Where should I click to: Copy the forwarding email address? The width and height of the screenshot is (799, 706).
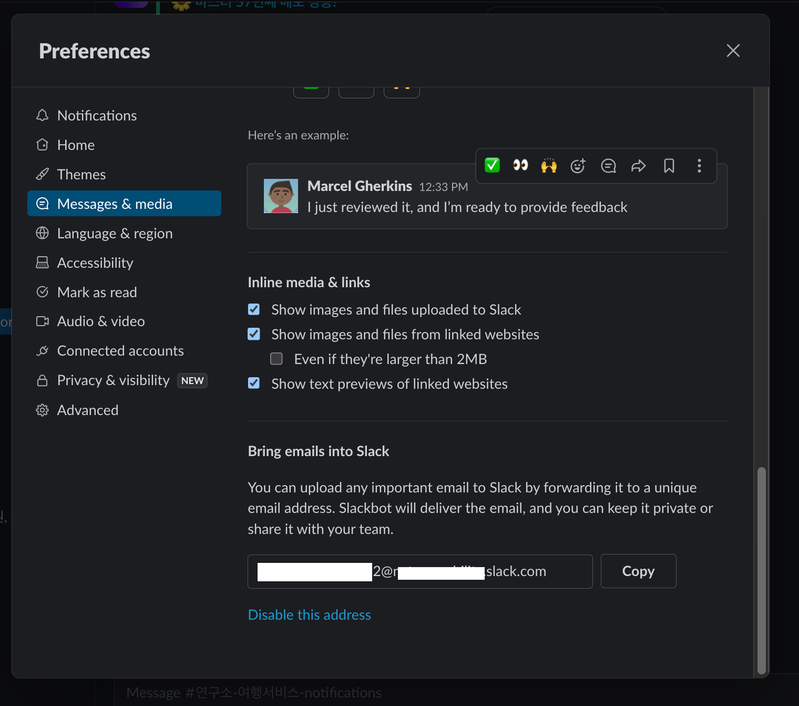[638, 571]
